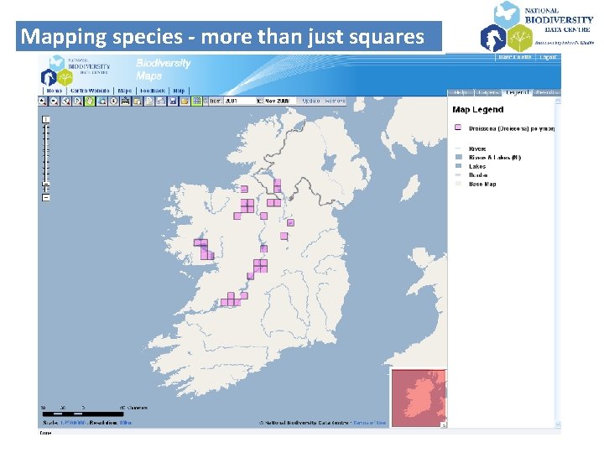Open the Help tab in side panel

pyautogui.click(x=461, y=92)
